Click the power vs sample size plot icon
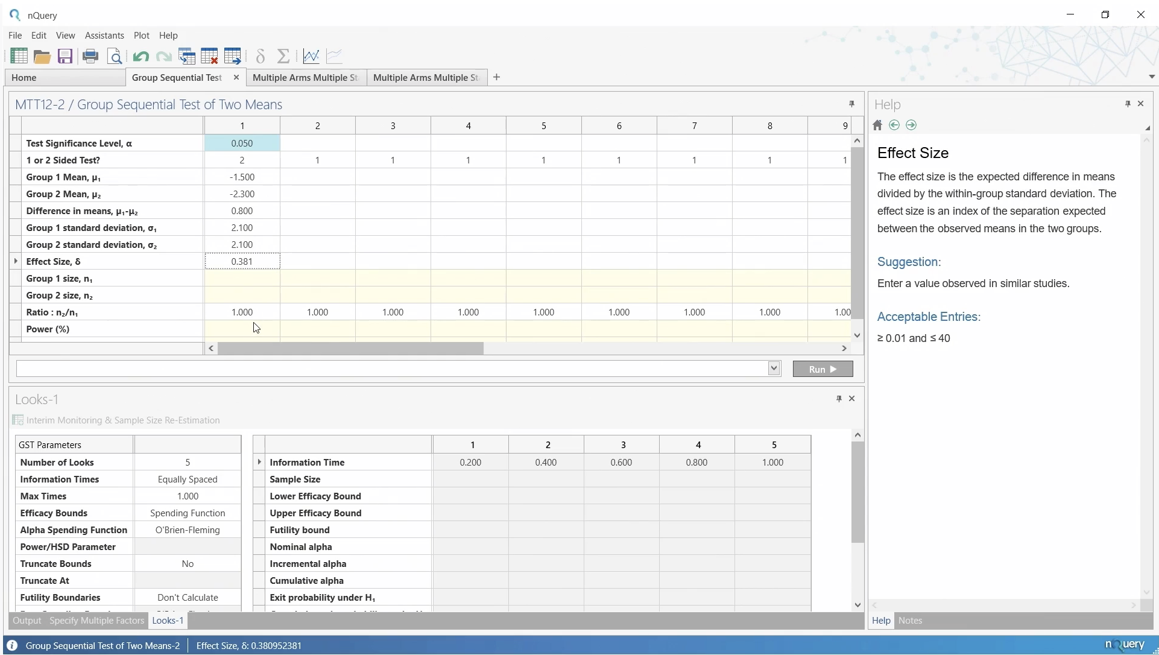The width and height of the screenshot is (1159, 655). pyautogui.click(x=311, y=57)
